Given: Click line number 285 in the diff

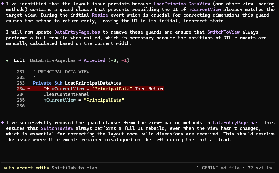Looking at the screenshot, I should 21,100.
